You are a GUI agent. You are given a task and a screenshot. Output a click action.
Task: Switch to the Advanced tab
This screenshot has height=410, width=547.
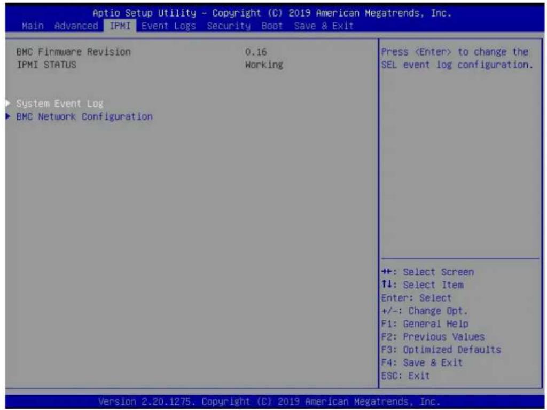tap(76, 26)
